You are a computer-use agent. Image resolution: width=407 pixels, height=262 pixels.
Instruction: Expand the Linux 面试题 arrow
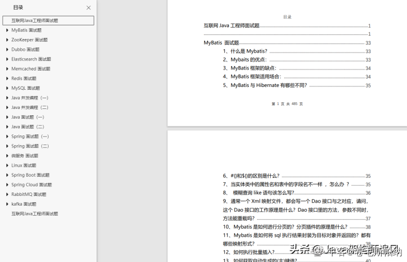[7, 165]
